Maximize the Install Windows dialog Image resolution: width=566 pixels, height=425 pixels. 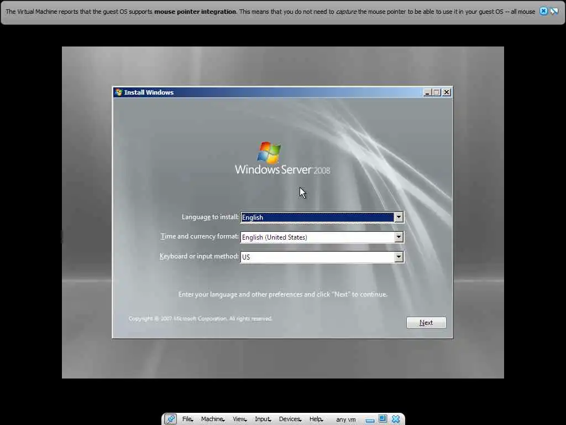click(x=437, y=92)
